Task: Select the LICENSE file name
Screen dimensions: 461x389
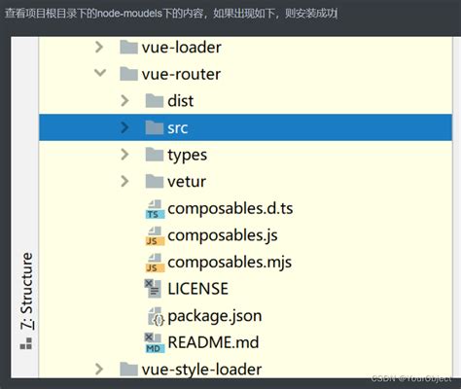Action: point(197,289)
